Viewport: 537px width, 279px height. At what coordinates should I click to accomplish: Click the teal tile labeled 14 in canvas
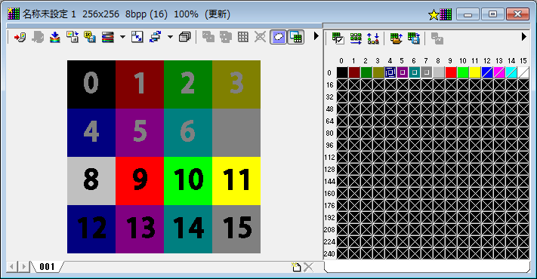coord(188,229)
